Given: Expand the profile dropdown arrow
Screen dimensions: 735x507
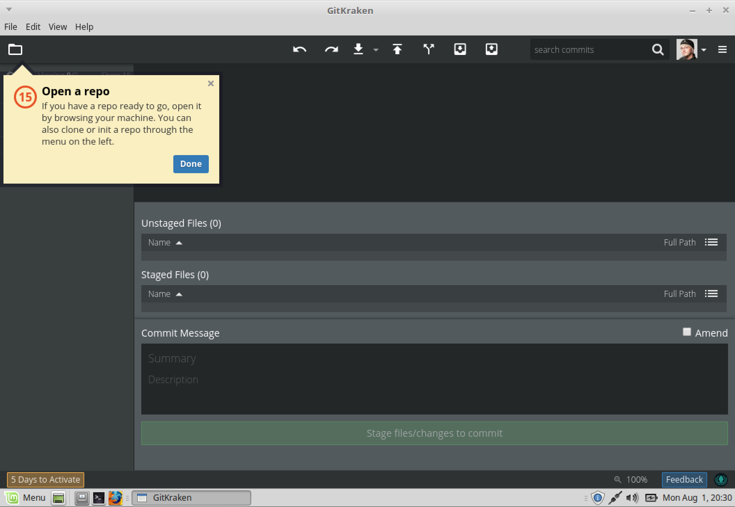Looking at the screenshot, I should coord(704,50).
